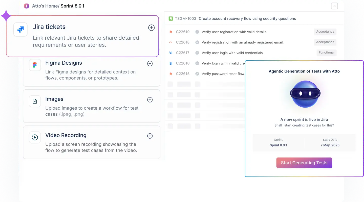Select the Jira tickets icon
The image size is (364, 202).
[20, 29]
